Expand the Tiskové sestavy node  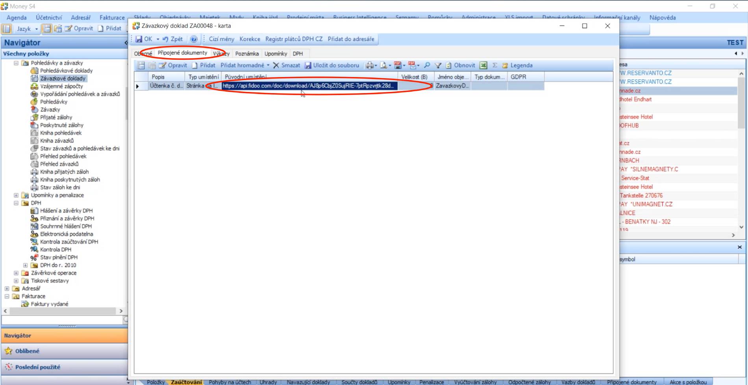[x=16, y=281]
